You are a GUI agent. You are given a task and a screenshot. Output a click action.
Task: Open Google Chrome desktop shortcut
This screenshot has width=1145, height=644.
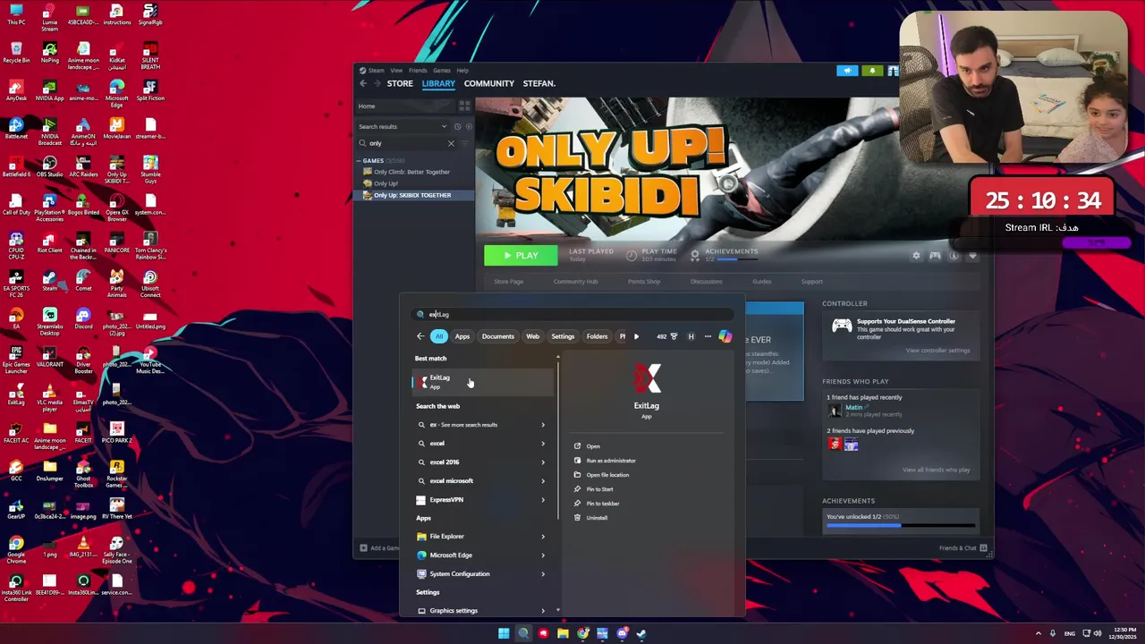pos(16,549)
